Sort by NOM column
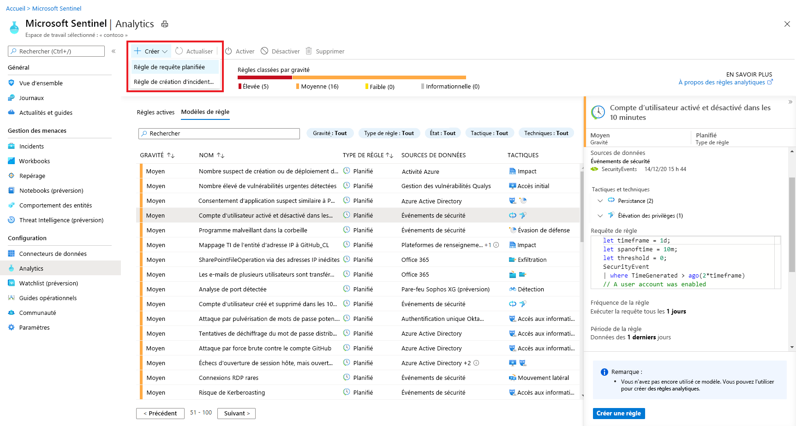 click(x=211, y=155)
